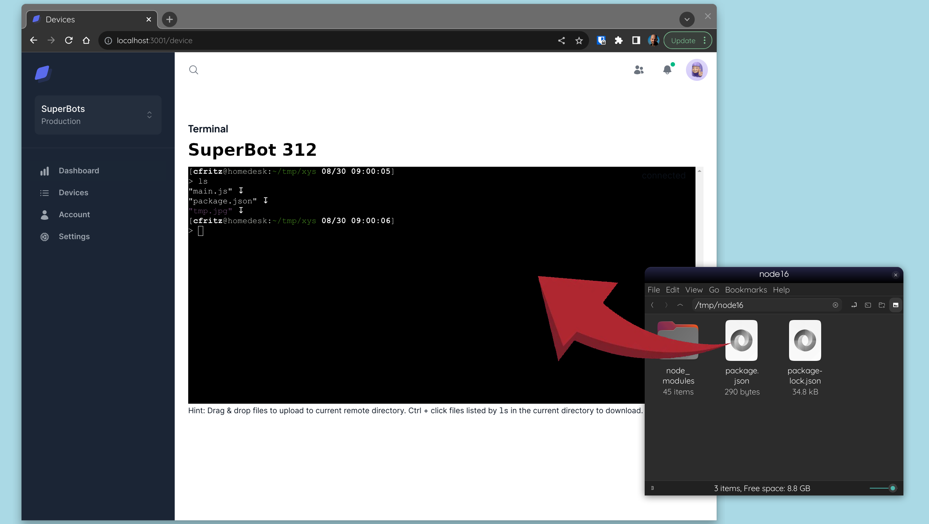Open the Chrome side panel icon
929x524 pixels.
coord(636,40)
